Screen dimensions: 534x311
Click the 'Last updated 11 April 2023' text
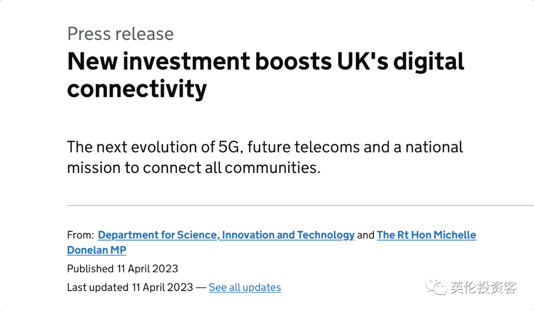[x=130, y=287]
